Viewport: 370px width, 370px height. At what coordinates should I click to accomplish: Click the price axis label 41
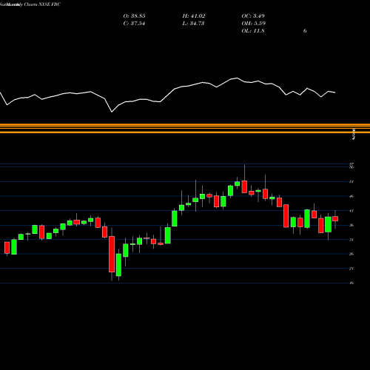pyautogui.click(x=351, y=211)
